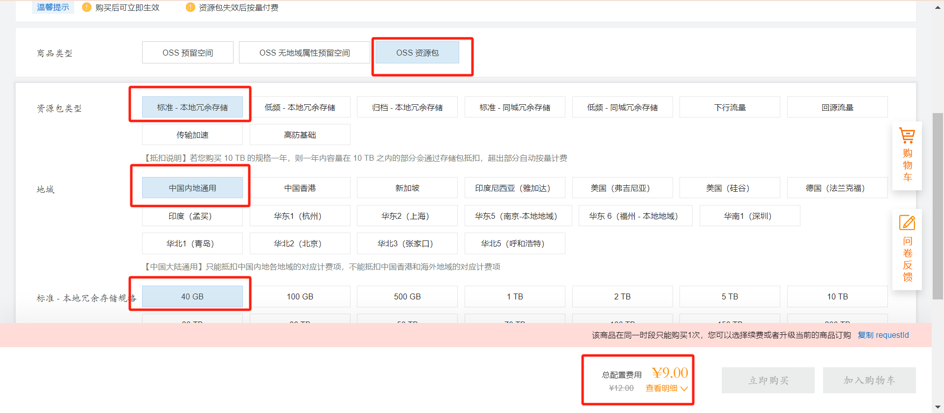Select 100 GB storage specification
This screenshot has width=944, height=413.
pyautogui.click(x=300, y=296)
